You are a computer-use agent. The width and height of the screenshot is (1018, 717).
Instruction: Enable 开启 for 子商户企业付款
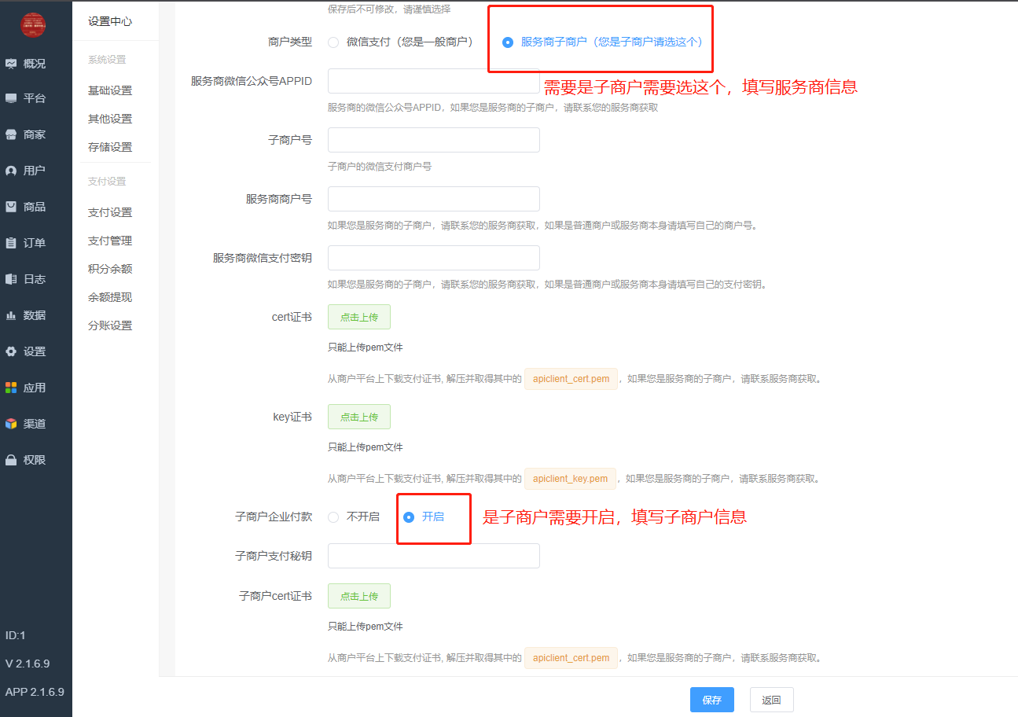tap(409, 517)
